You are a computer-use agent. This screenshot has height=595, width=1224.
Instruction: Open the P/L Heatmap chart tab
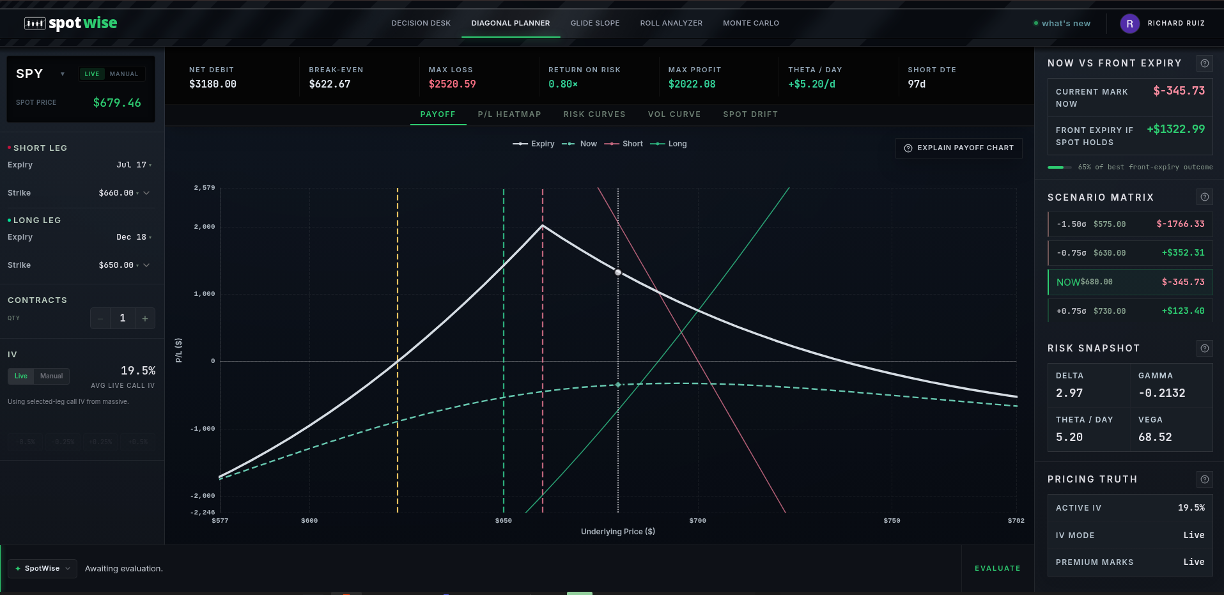coord(509,114)
